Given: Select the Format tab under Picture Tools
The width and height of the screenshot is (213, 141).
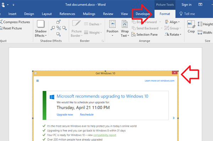Looking at the screenshot, I should click(165, 14).
